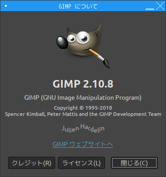Click the animated name Julien Hardelin
This screenshot has height=177, width=166.
pos(83,128)
